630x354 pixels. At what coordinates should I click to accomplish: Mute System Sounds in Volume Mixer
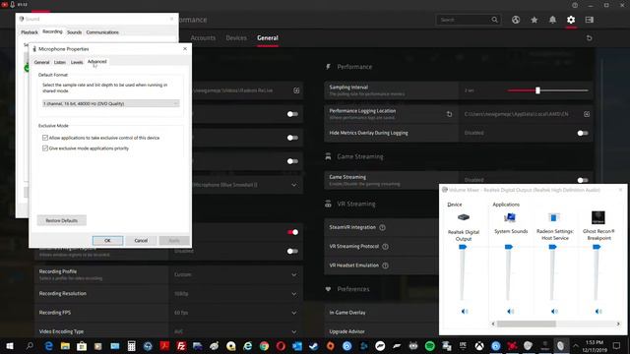pos(510,311)
